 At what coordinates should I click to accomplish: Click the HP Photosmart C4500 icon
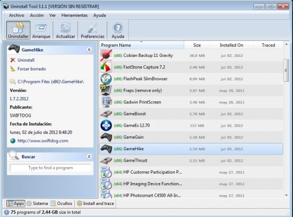click(106, 194)
